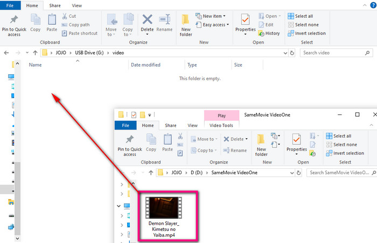
Task: Sort by the Size column header
Action: coord(238,65)
